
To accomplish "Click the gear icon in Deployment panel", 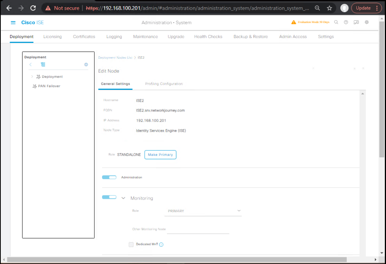I will 86,64.
